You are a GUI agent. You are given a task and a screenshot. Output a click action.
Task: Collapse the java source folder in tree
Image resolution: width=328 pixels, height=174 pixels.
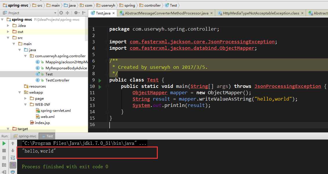[x=20, y=50]
